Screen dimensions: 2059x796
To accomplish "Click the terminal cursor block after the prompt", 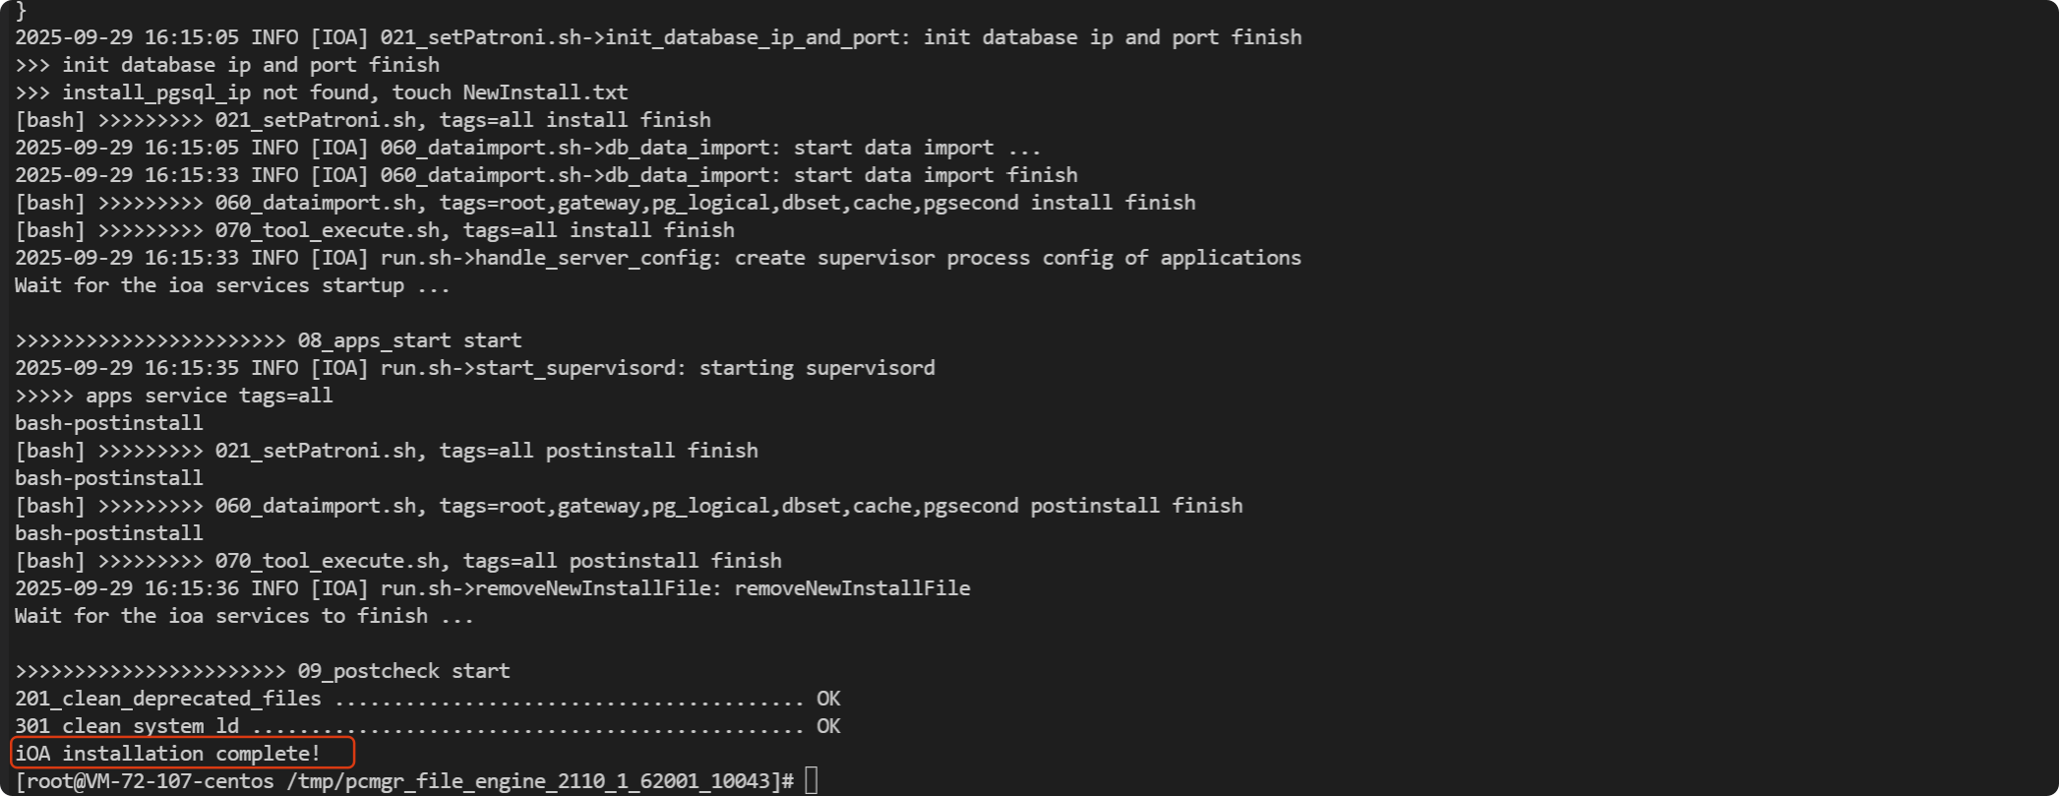I will pyautogui.click(x=811, y=781).
